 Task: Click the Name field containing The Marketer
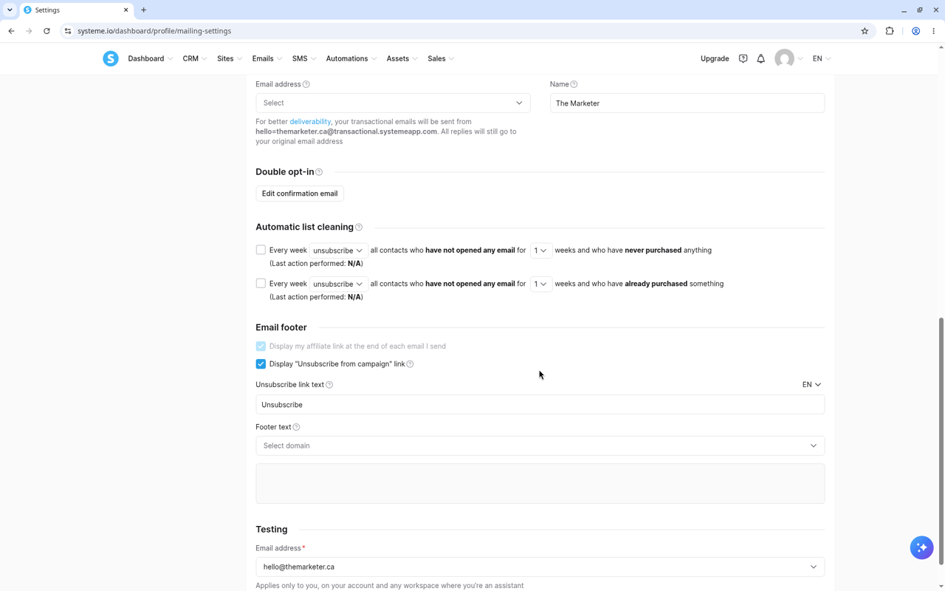(x=687, y=103)
